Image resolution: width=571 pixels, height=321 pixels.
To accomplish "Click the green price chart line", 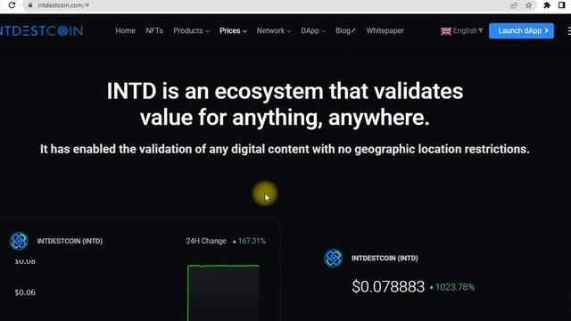I will point(224,266).
